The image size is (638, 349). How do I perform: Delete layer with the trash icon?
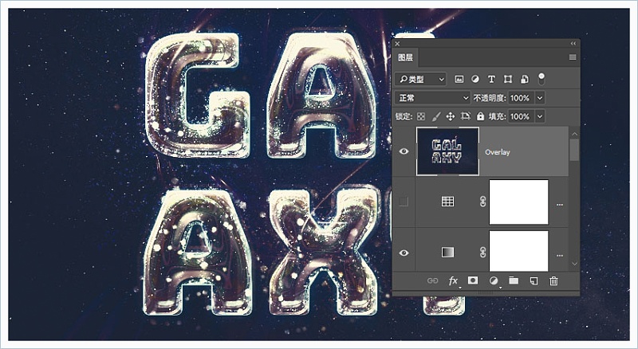(x=554, y=280)
